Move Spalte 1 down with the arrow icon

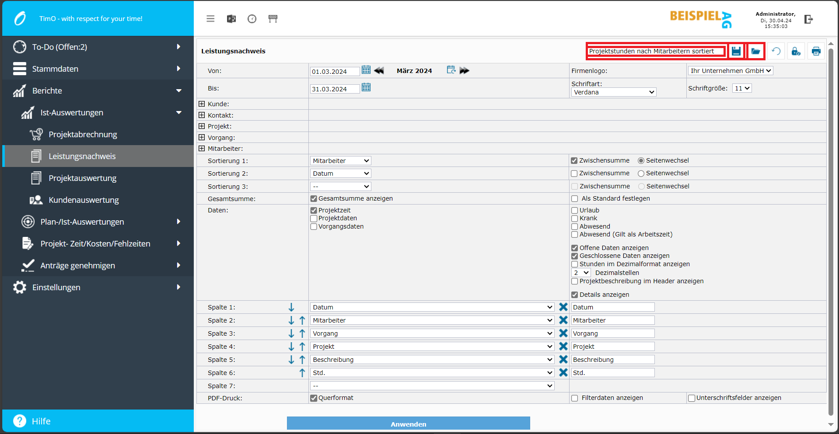291,307
